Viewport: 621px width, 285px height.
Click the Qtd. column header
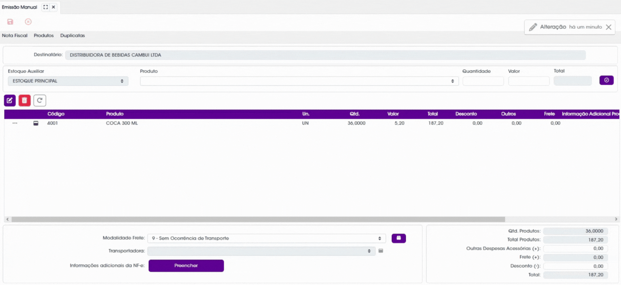tap(355, 114)
